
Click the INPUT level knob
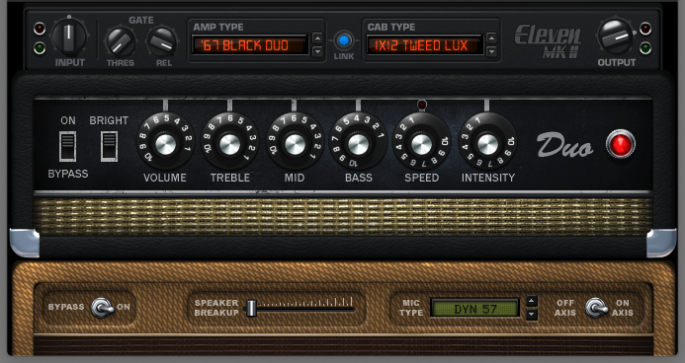coord(69,37)
